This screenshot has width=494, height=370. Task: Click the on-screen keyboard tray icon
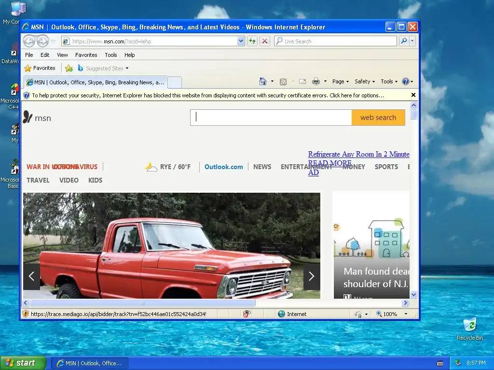(440, 363)
